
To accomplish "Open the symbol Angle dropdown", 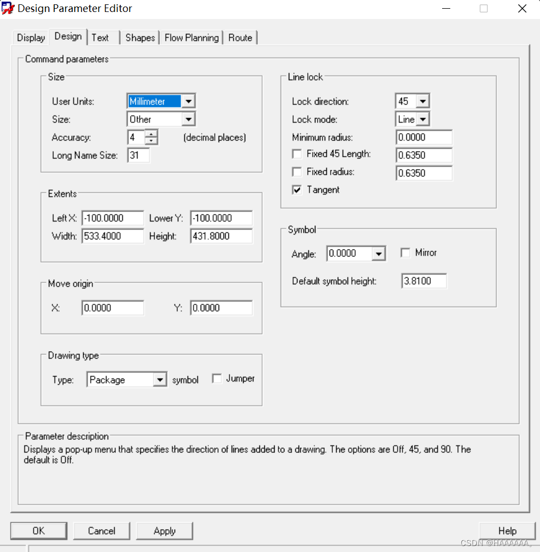I will click(x=378, y=254).
